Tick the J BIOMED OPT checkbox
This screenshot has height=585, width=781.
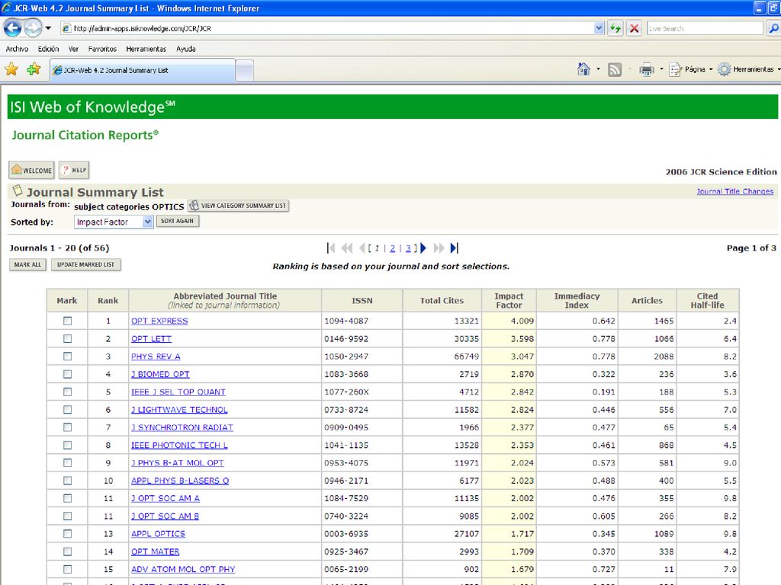tap(67, 374)
